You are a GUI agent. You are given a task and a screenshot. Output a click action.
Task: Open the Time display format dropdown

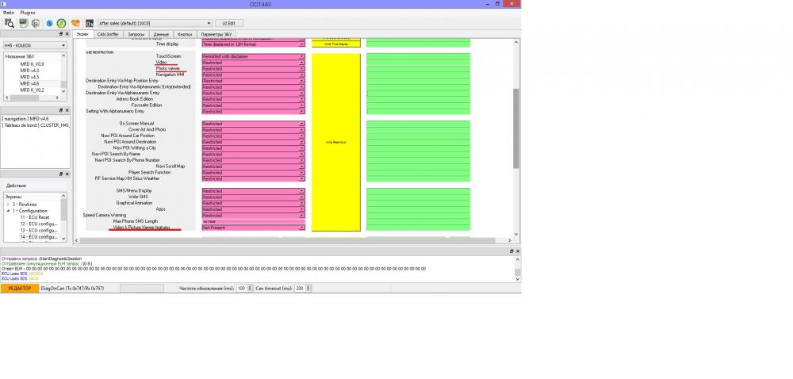(254, 44)
